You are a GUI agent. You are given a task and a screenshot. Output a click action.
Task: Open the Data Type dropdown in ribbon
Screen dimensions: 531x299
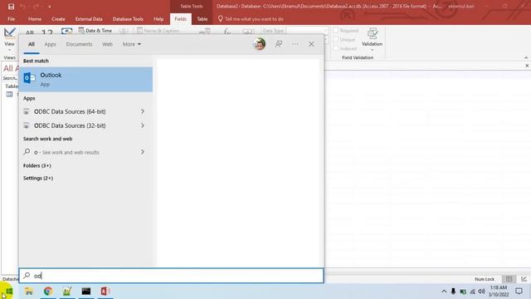325,31
